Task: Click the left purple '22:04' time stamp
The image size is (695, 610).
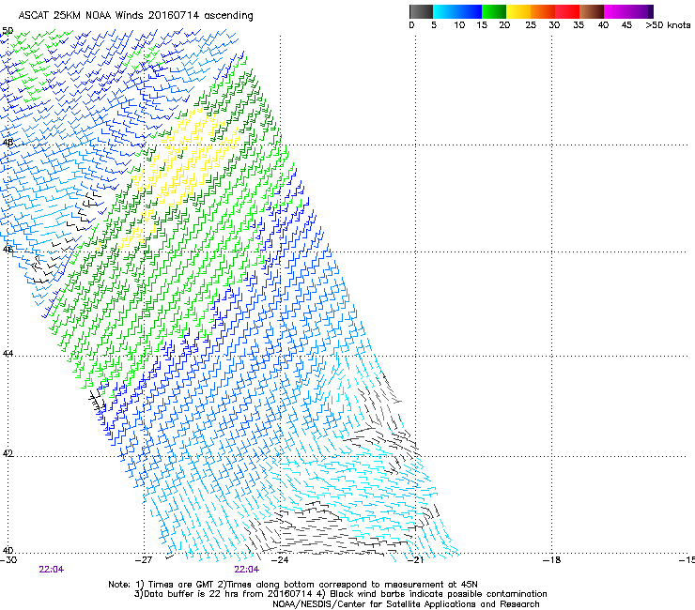Action: (x=52, y=570)
